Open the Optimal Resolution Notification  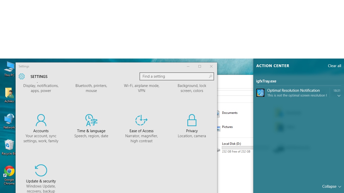pos(293,92)
